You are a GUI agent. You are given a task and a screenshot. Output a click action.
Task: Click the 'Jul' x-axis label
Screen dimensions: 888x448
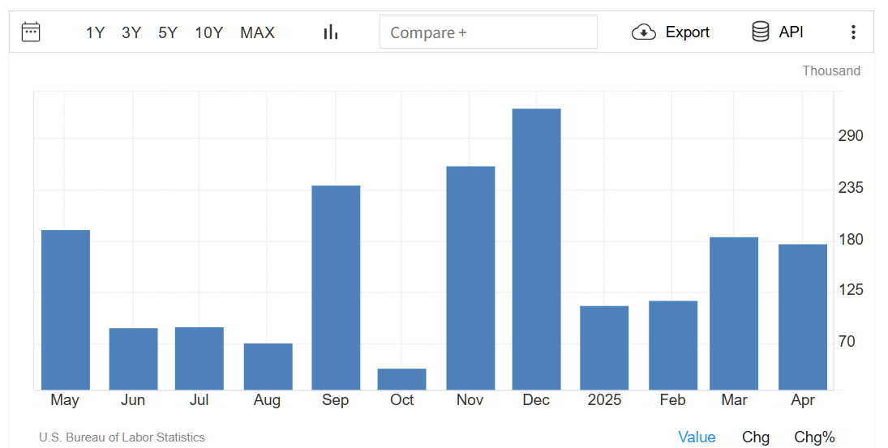(x=199, y=400)
